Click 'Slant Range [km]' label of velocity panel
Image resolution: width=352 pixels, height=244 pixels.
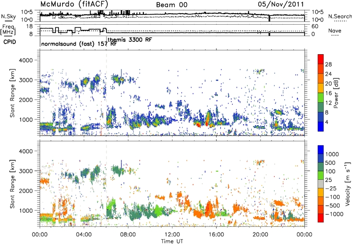point(12,184)
